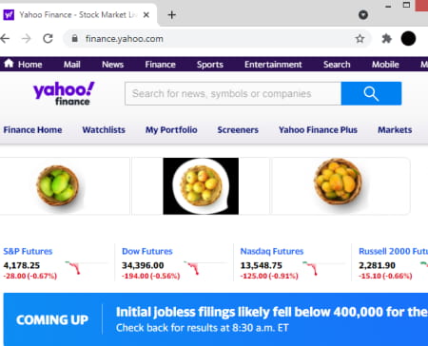
Task: Open the S&P Futures link
Action: click(x=28, y=251)
